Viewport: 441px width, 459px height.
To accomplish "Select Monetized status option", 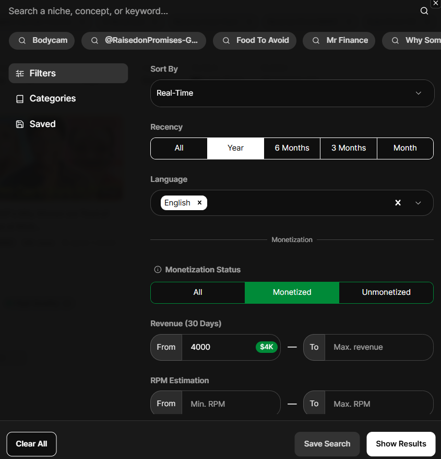I will 292,292.
